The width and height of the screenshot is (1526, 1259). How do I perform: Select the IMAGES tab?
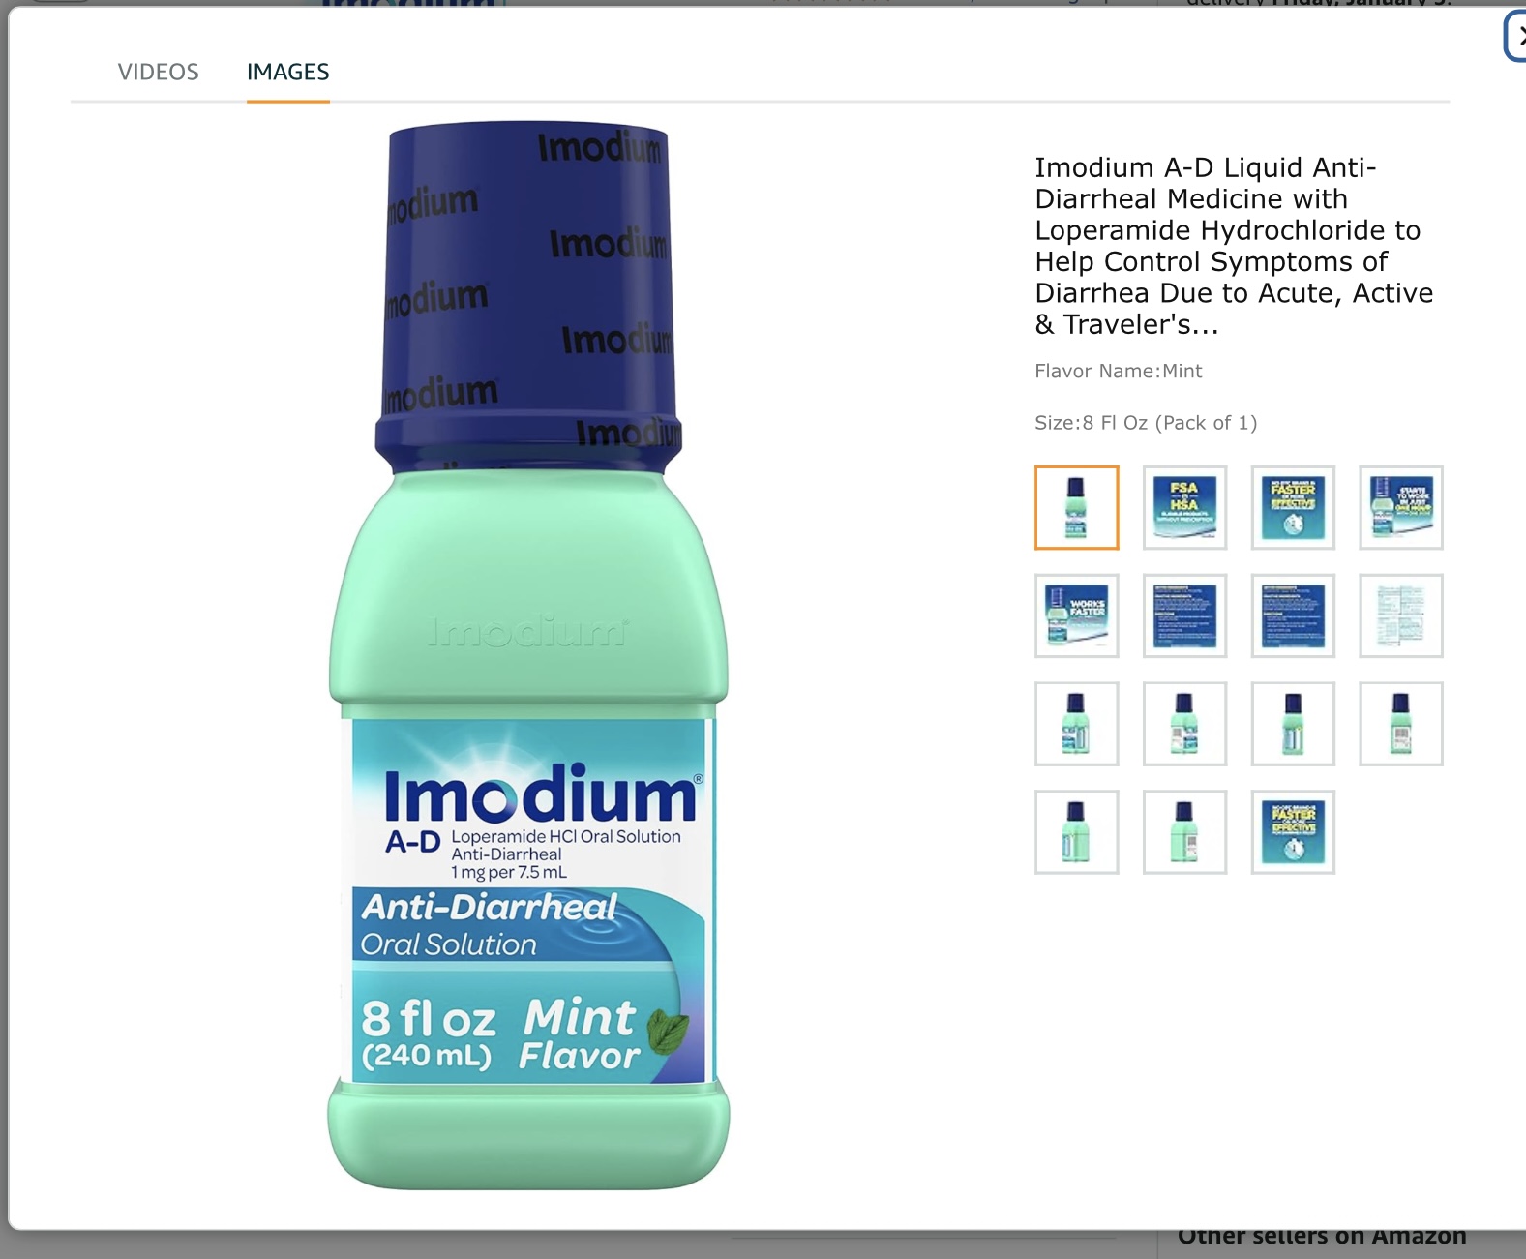click(x=287, y=72)
